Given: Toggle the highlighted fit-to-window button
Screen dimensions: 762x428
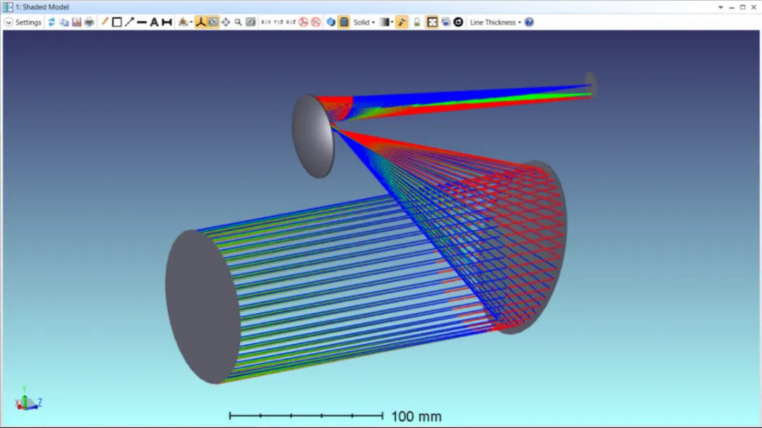Looking at the screenshot, I should 432,22.
